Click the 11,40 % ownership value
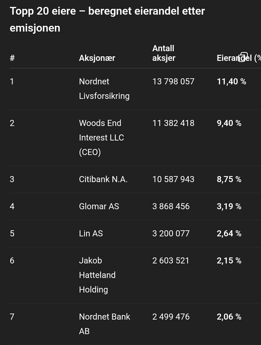Screen dimensions: 261x345 point(231,81)
